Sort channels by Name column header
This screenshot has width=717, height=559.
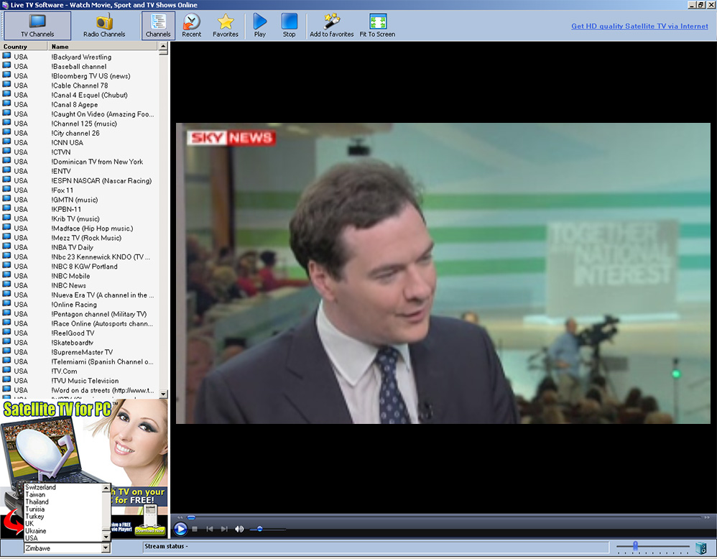pyautogui.click(x=103, y=46)
